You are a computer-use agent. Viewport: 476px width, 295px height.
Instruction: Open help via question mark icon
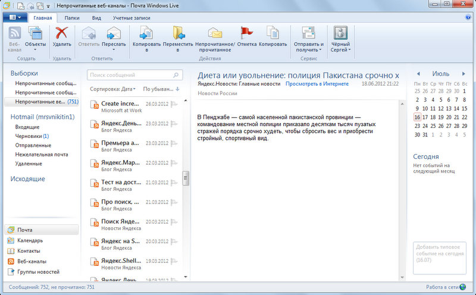[468, 17]
